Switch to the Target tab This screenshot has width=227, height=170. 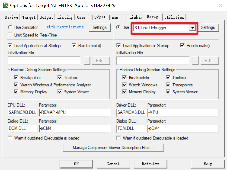[29, 17]
